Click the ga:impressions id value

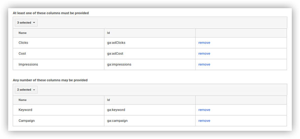click(x=119, y=65)
